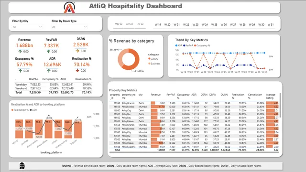Click the red down arrow under Realisation %
The image size is (306, 172).
click(77, 70)
